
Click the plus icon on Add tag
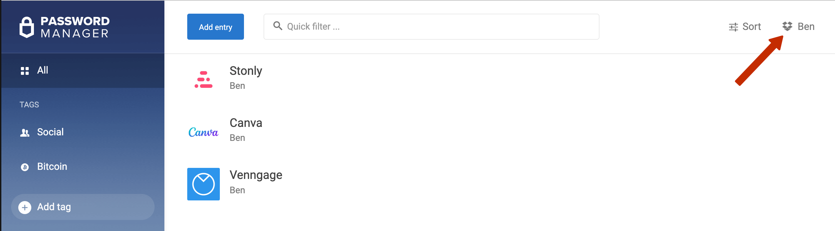pyautogui.click(x=25, y=207)
